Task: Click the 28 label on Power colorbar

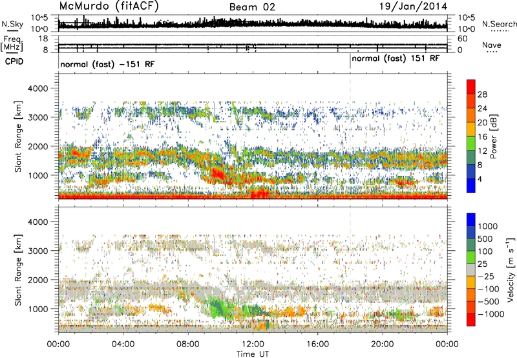Action: pos(482,94)
